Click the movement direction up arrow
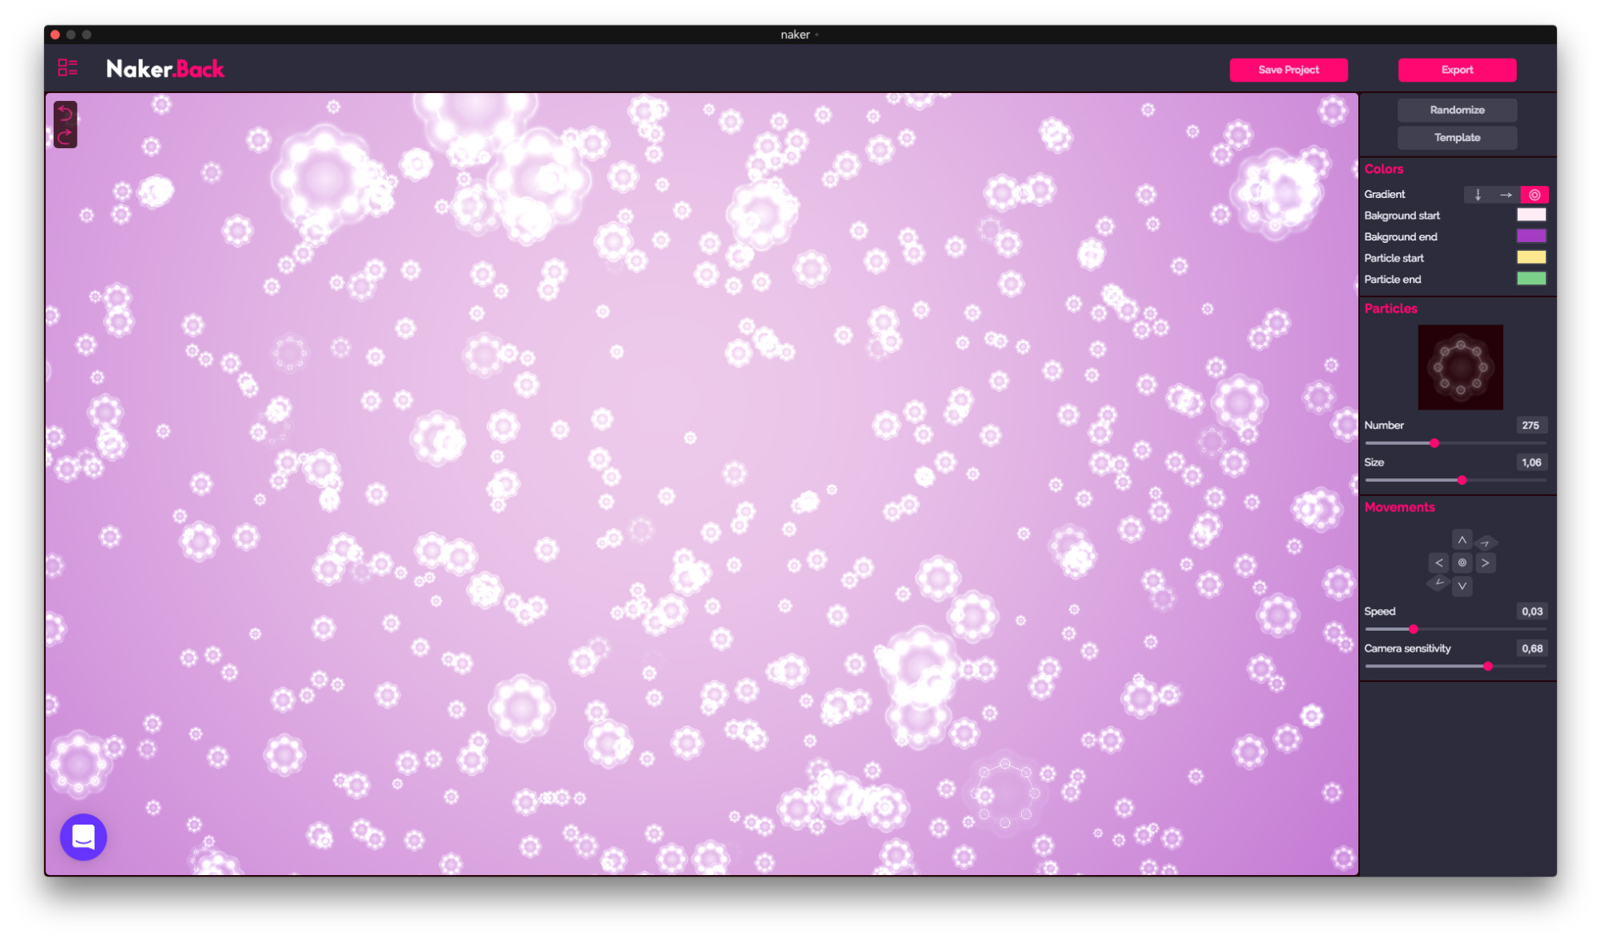The height and width of the screenshot is (940, 1601). tap(1462, 539)
